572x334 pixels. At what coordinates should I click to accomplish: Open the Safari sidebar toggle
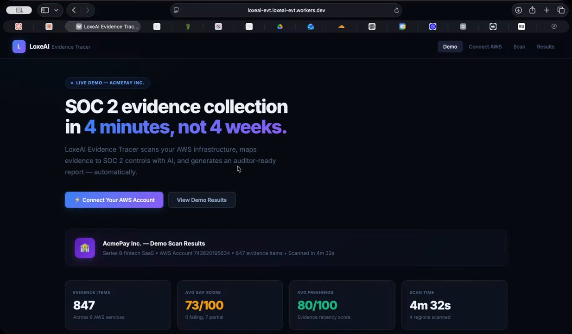click(x=45, y=10)
